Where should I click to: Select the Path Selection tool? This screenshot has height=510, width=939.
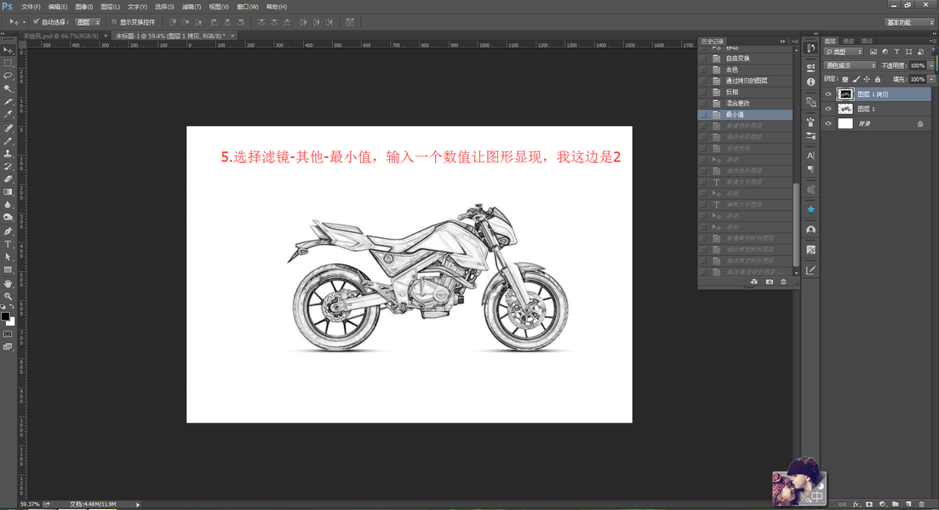tap(8, 257)
